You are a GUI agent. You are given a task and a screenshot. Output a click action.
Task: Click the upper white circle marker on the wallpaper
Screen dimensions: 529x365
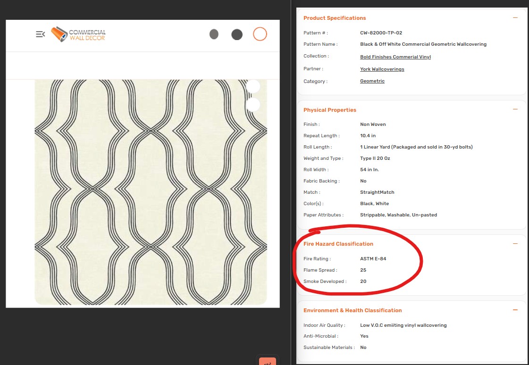coord(253,86)
